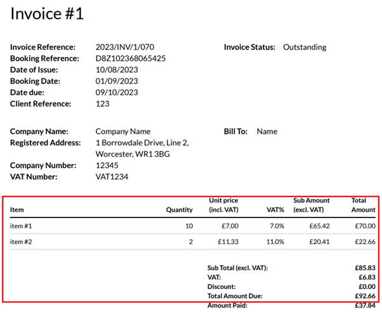Click item #1 total amount £70.00
The image size is (382, 319).
(x=365, y=226)
